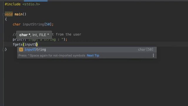Viewport: 188px width, 106px height.
Task: Click the char[50] type label in the popup
Action: (x=146, y=49)
